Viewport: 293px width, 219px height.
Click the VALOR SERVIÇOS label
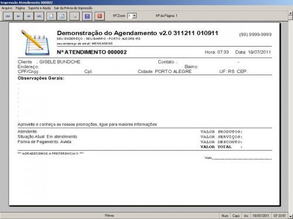tap(222, 137)
